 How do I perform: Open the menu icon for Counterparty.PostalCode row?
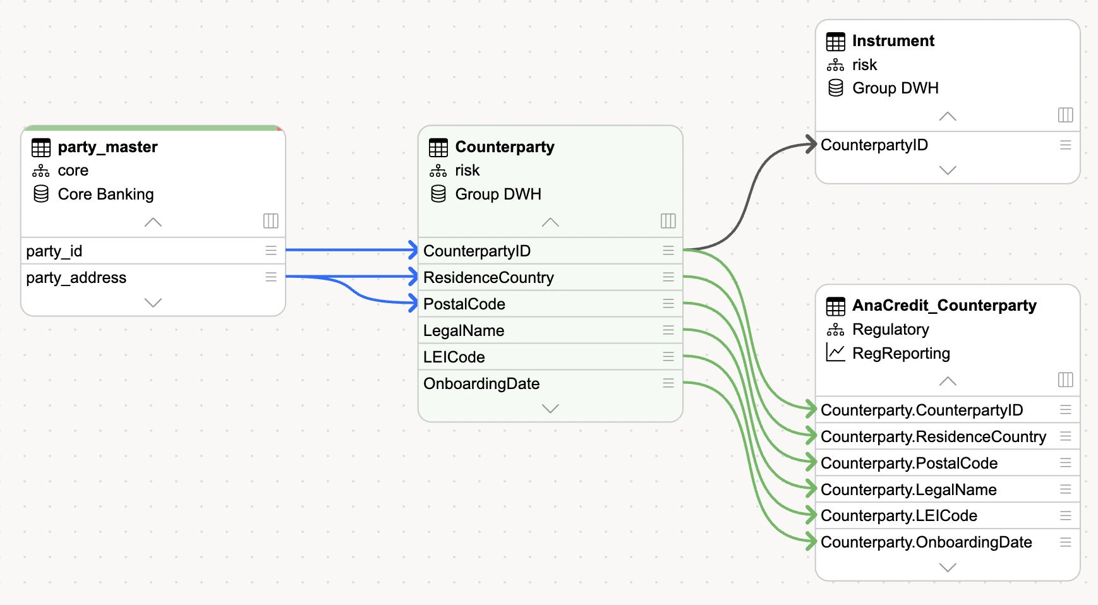[1066, 463]
